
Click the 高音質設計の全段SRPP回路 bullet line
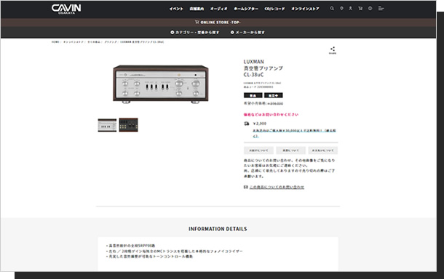[x=131, y=246]
